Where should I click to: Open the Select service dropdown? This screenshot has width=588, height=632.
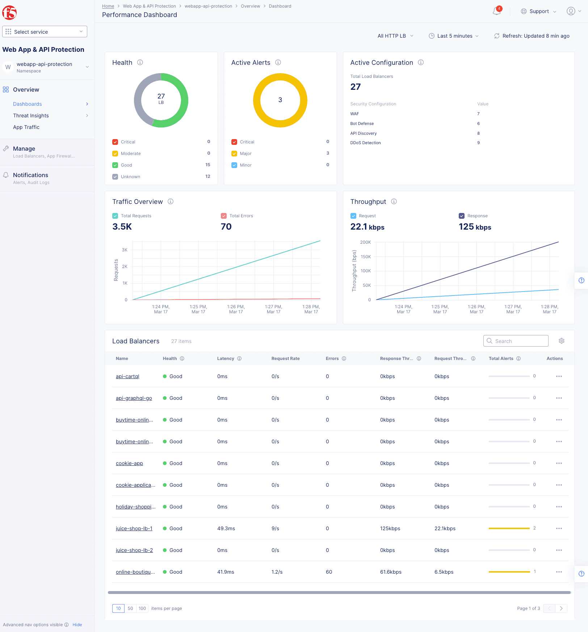(45, 32)
